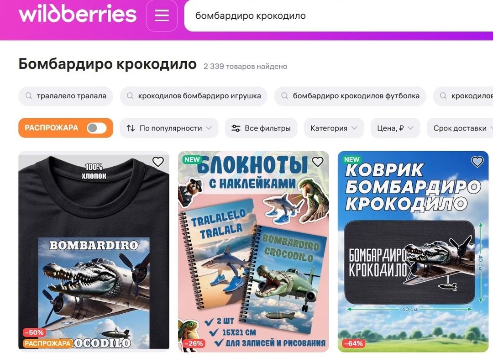Screen dimensions: 493x358
Task: Expand the Цена, ₽ filter
Action: [395, 128]
